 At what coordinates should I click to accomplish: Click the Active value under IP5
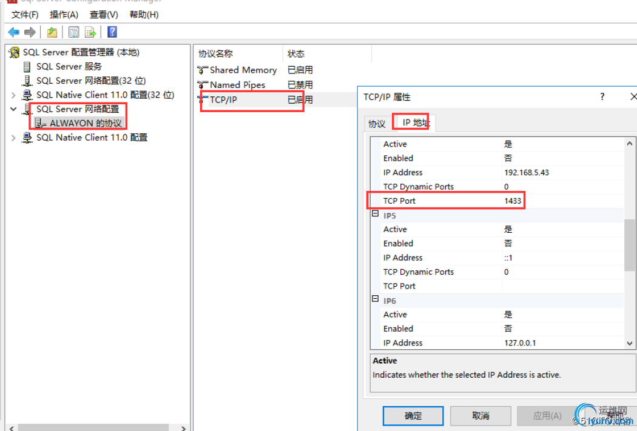pos(508,229)
